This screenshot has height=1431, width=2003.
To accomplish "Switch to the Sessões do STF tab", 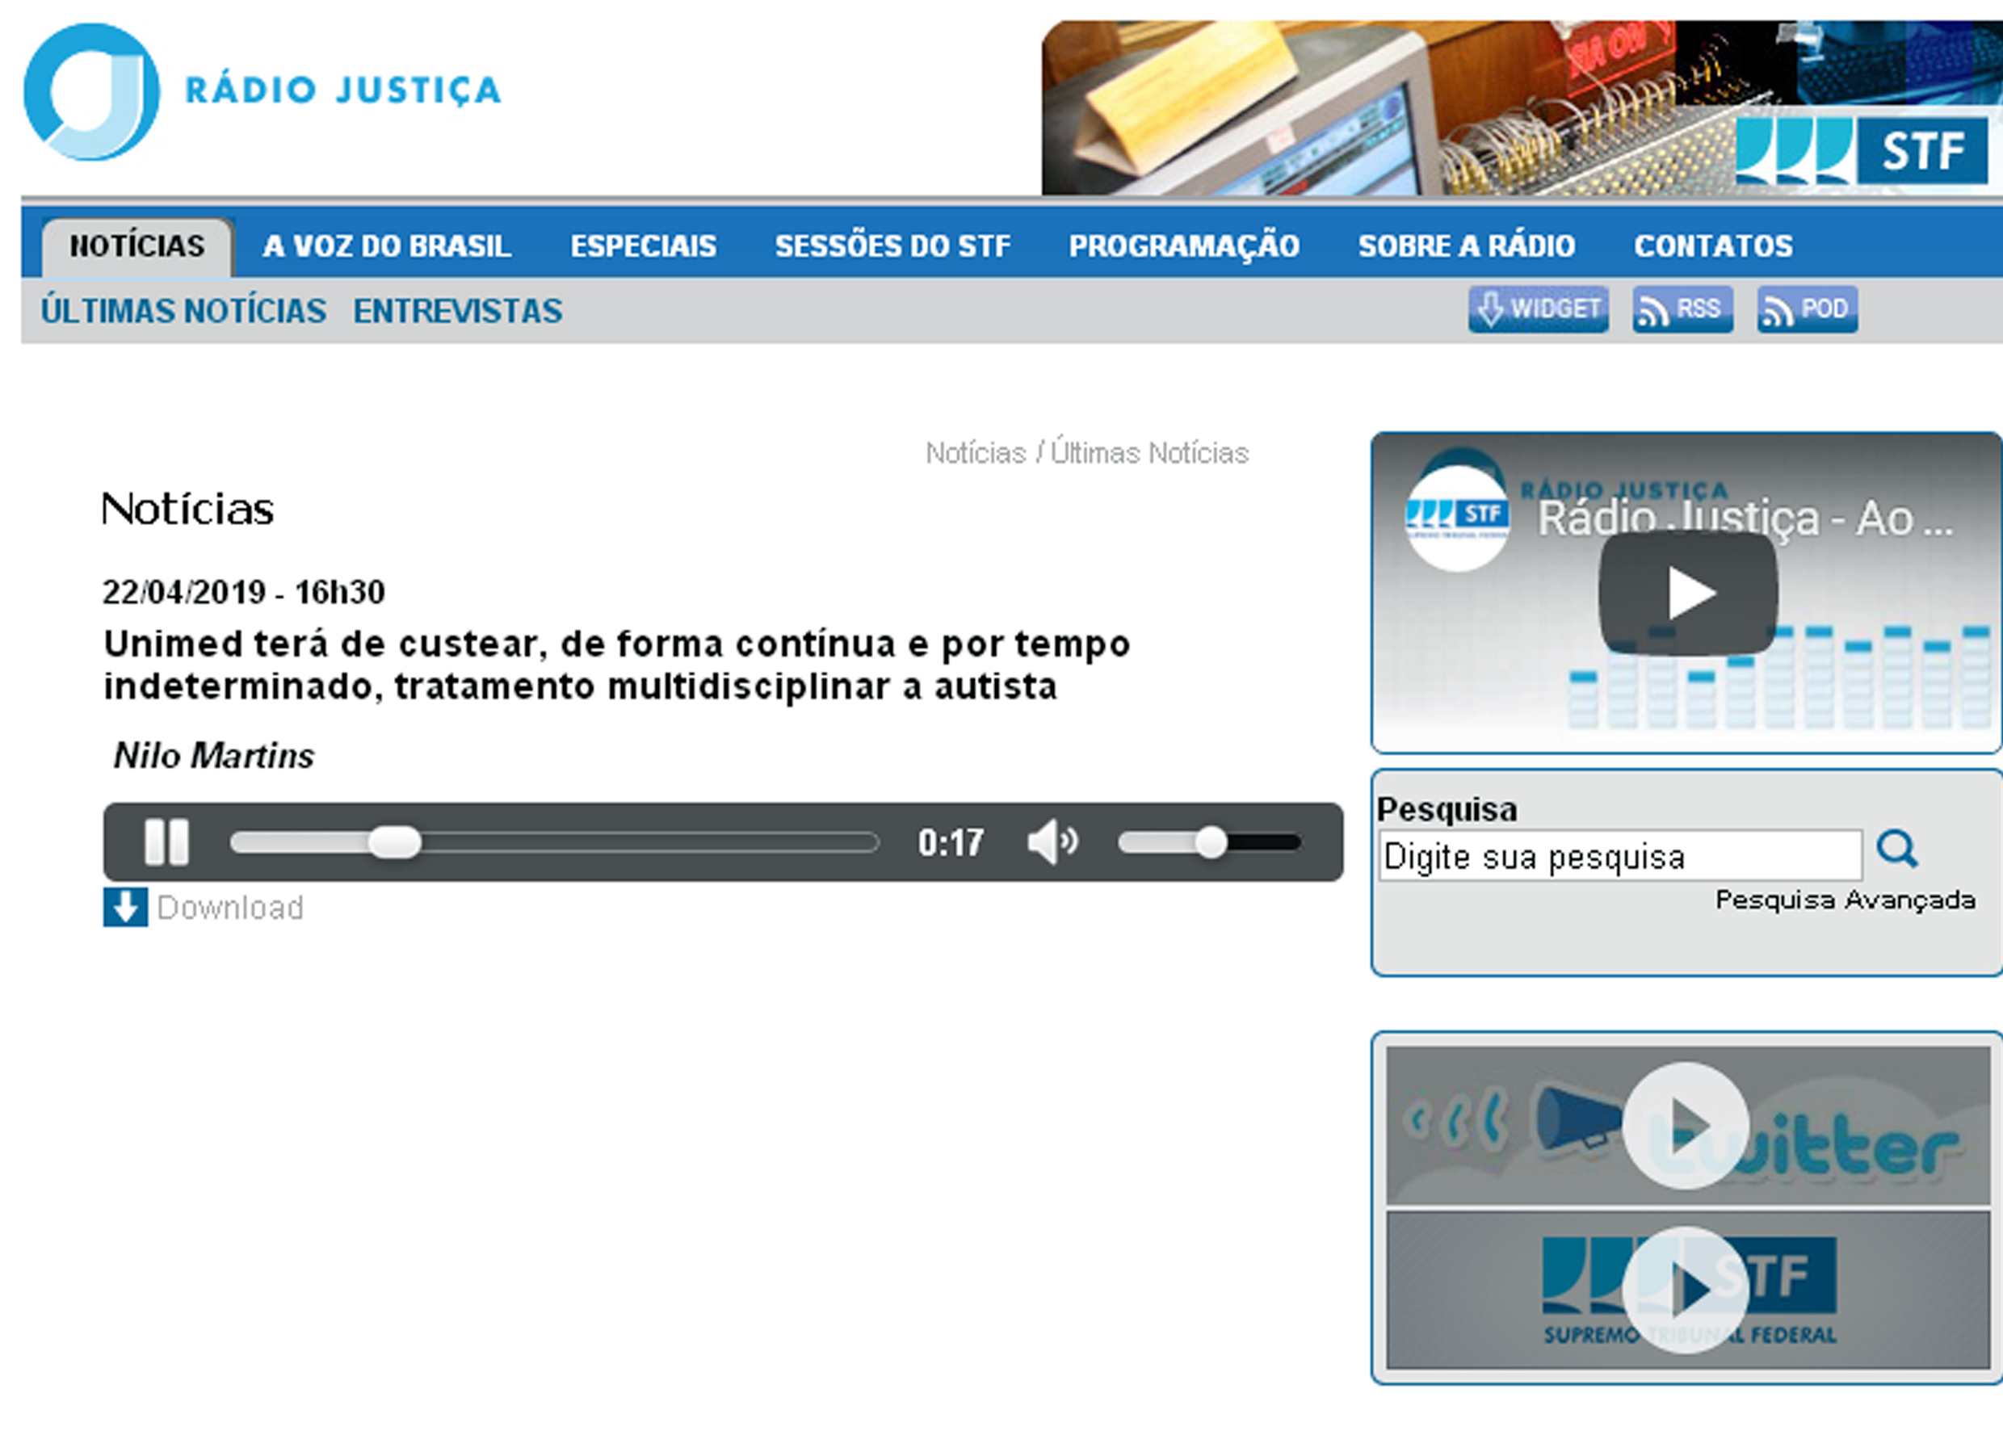I will point(892,245).
